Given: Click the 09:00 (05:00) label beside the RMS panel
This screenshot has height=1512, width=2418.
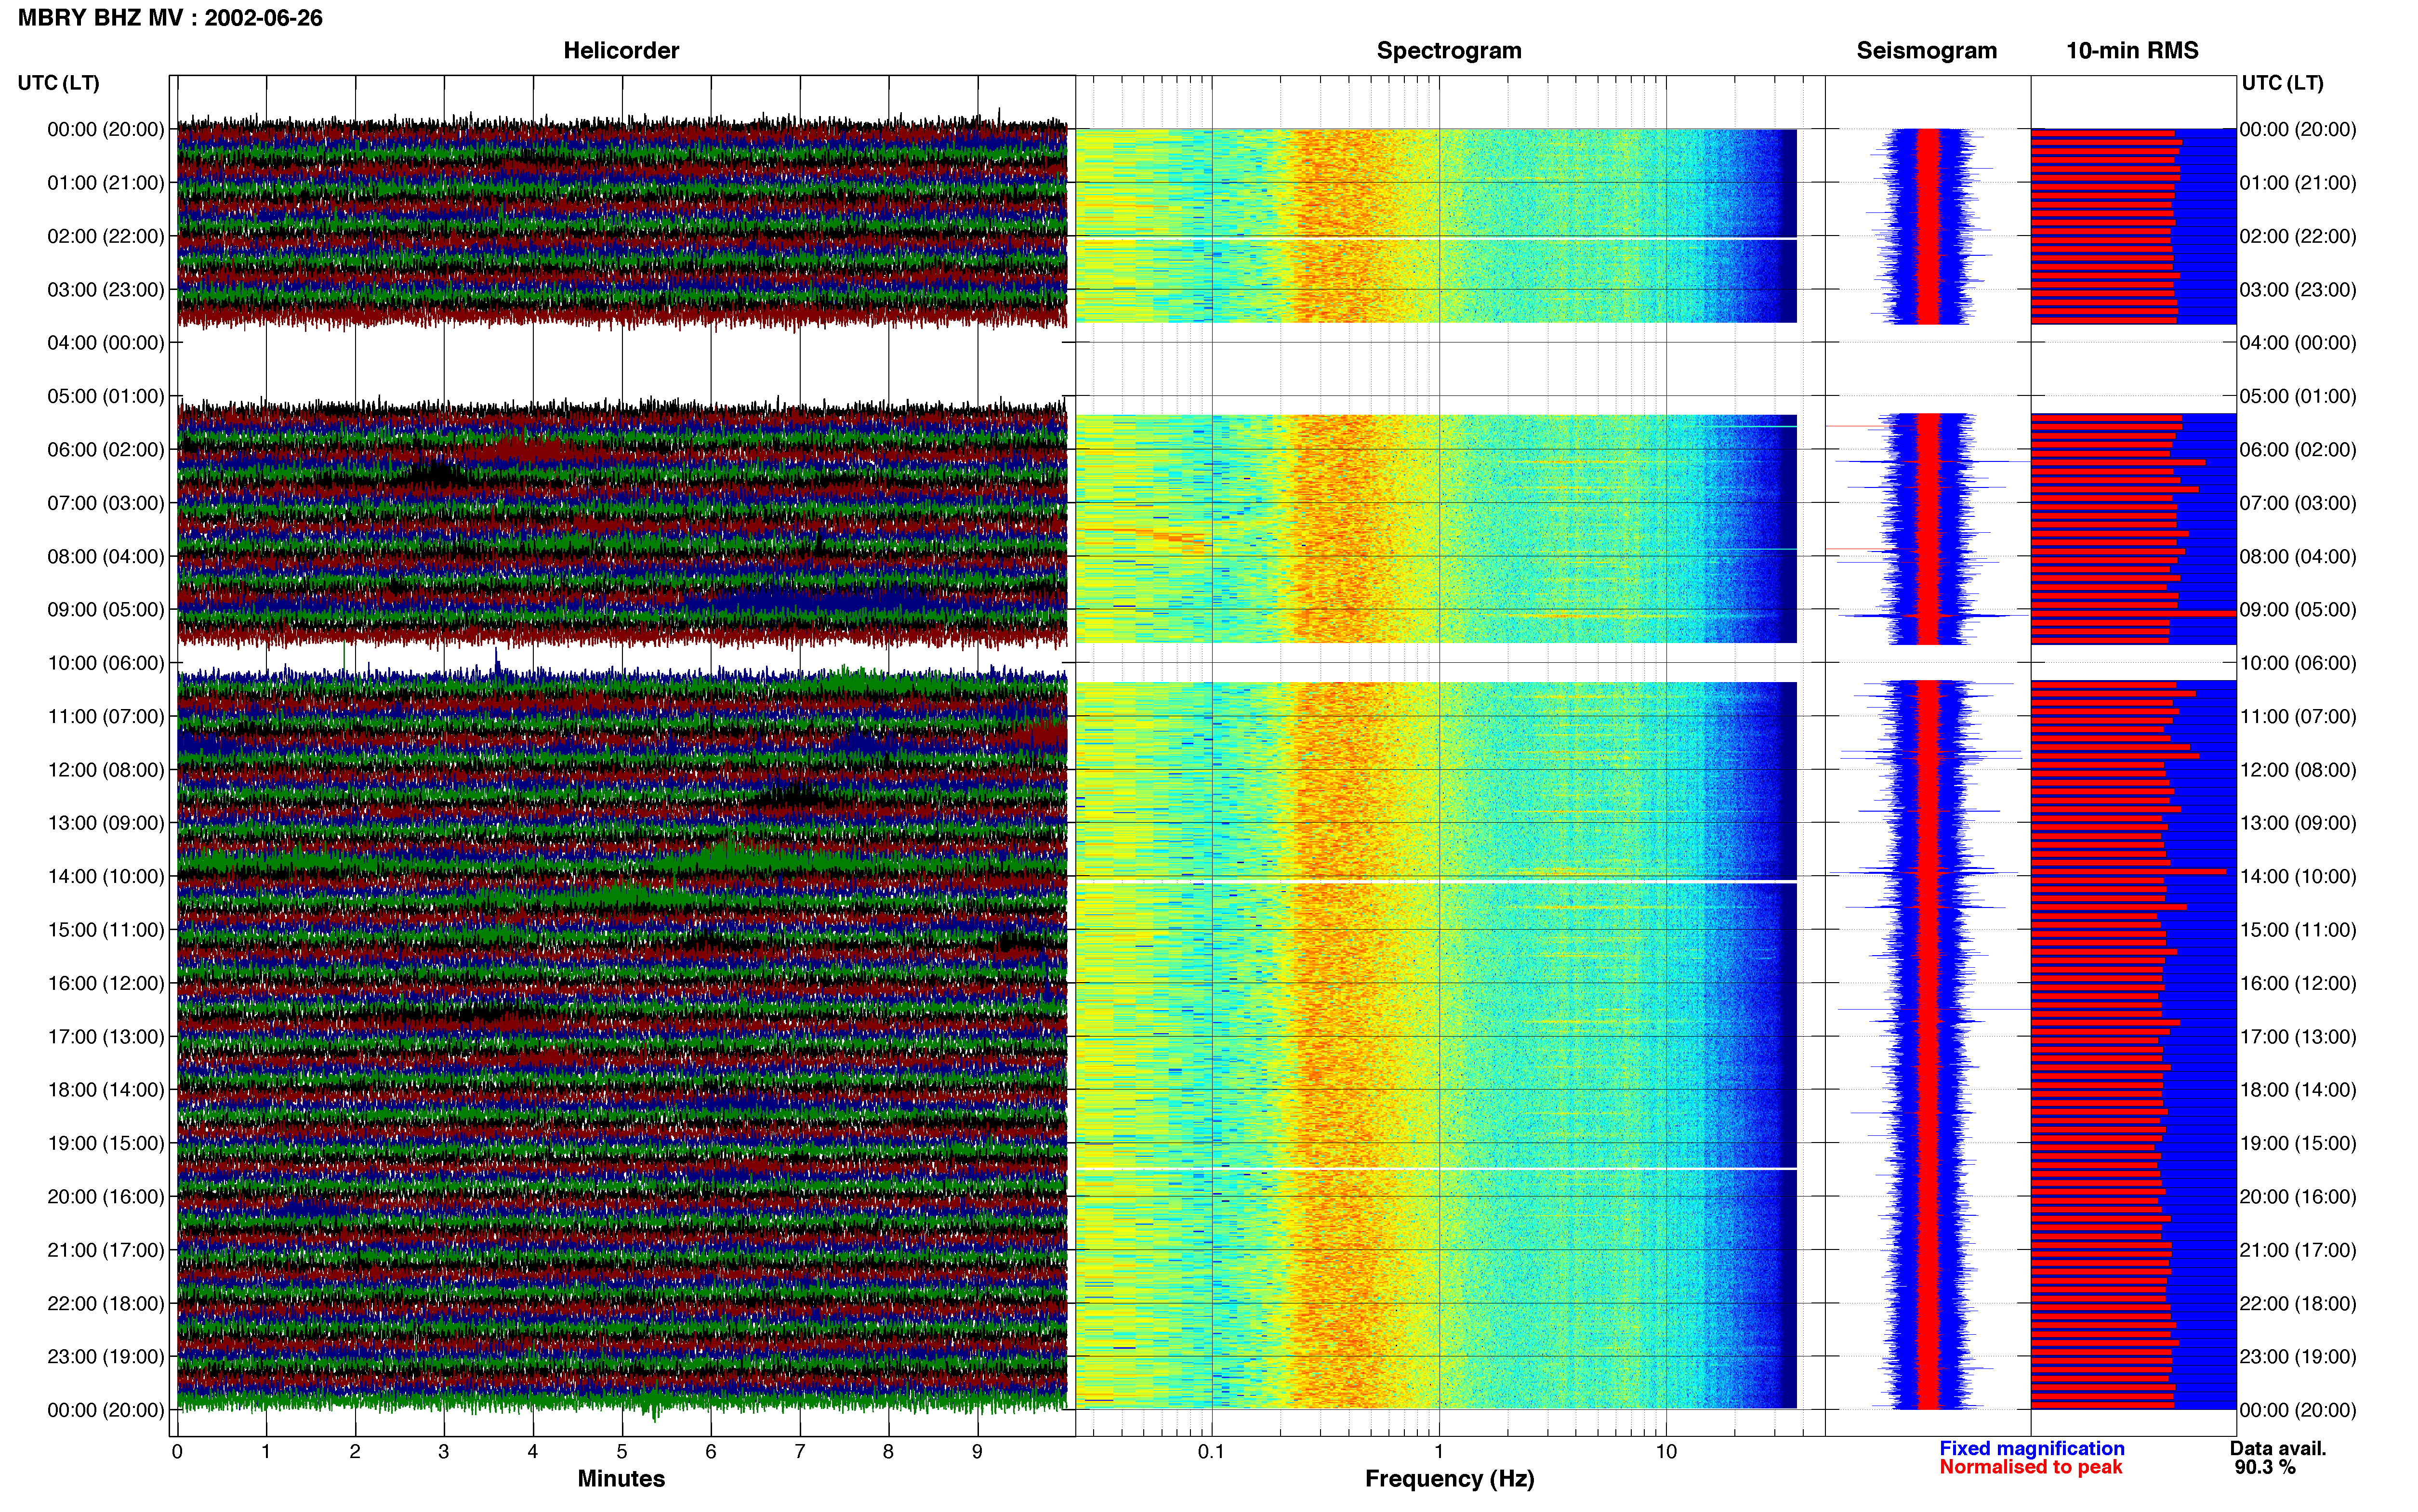Looking at the screenshot, I should point(2298,610).
